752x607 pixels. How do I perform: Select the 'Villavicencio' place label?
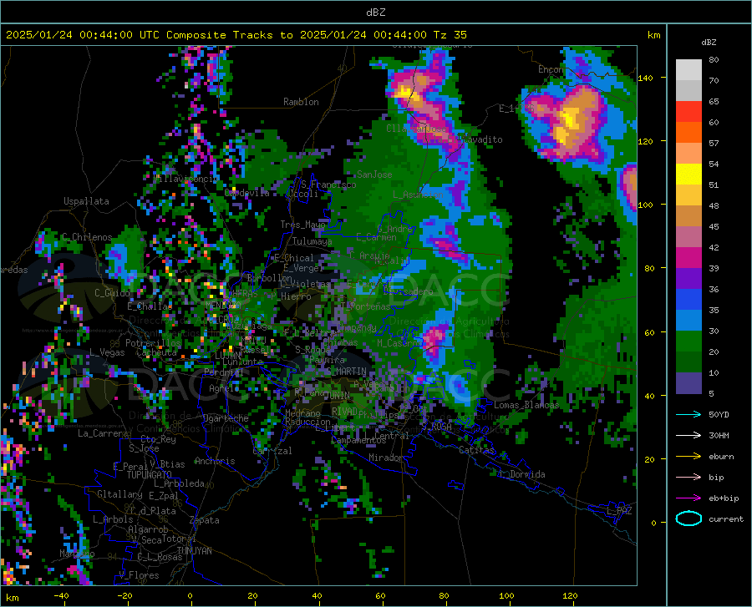click(x=186, y=179)
